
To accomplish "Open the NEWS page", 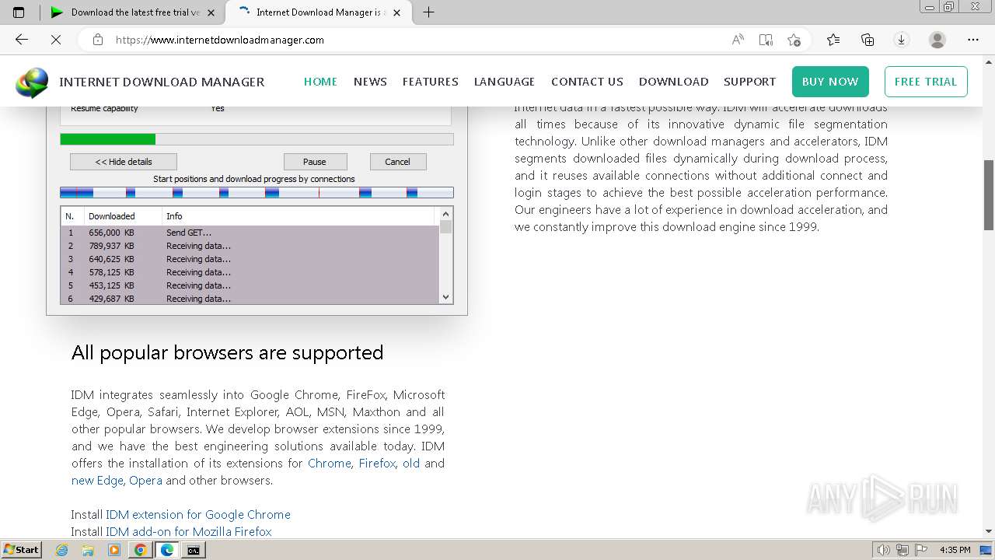I will click(370, 82).
